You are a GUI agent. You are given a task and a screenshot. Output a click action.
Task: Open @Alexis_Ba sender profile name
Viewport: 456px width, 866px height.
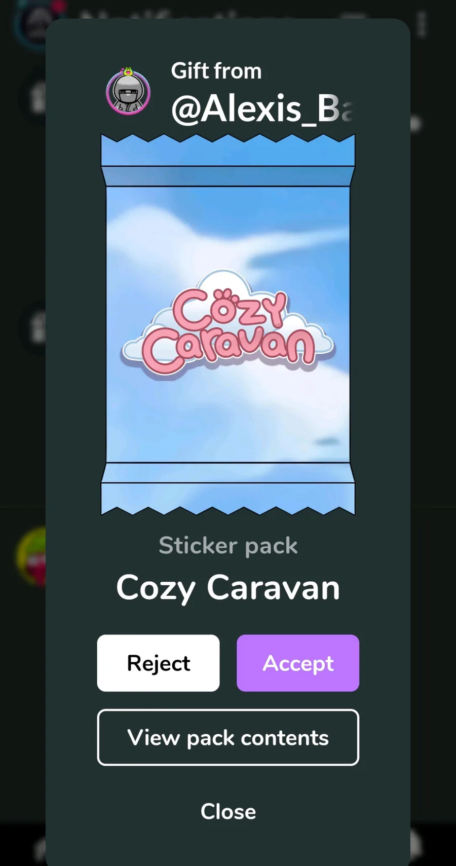(x=262, y=108)
